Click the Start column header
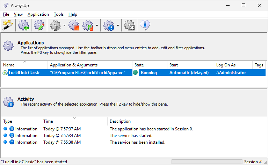 tap(190, 65)
